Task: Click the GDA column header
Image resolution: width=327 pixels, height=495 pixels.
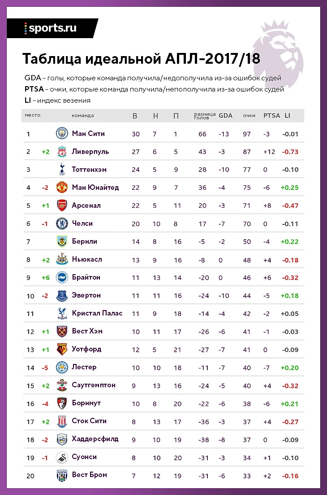Action: [x=225, y=115]
